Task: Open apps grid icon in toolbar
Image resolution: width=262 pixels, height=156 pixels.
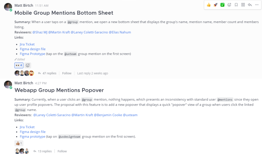Action: tap(243, 5)
